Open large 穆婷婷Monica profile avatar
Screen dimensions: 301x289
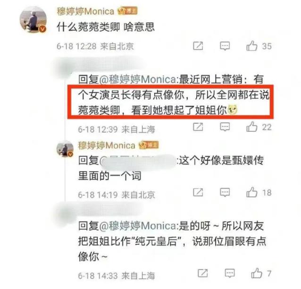pyautogui.click(x=33, y=20)
